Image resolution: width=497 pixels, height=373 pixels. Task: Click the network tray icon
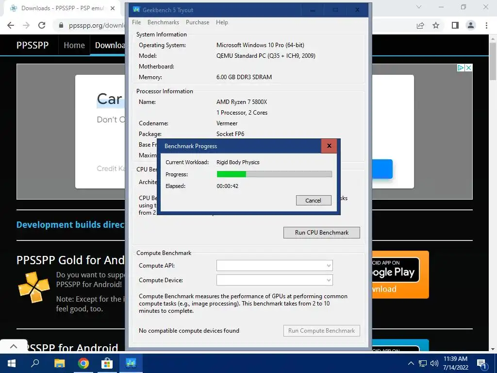[423, 363]
